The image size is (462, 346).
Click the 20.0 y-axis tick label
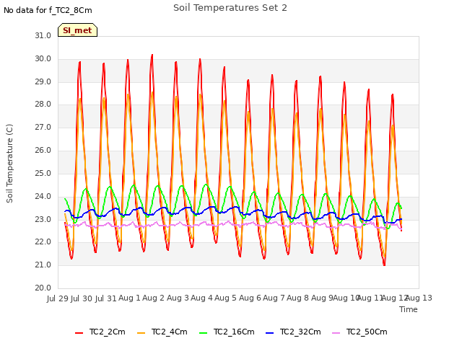[x=43, y=288]
